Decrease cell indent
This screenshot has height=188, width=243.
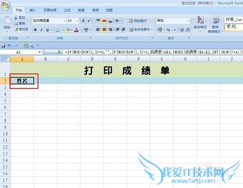tap(117, 30)
